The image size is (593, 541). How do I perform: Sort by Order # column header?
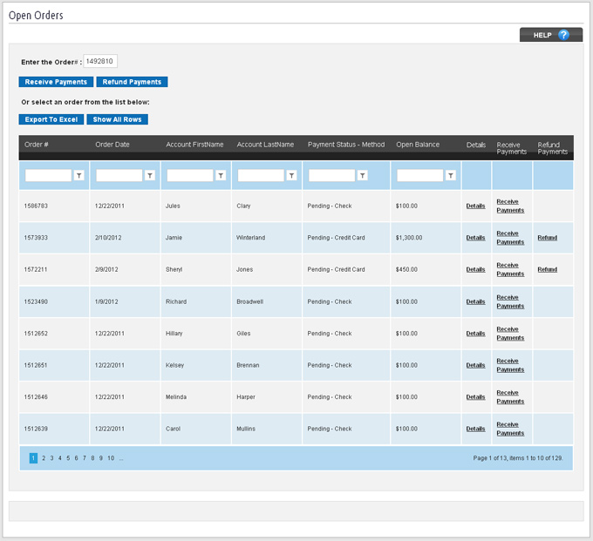(x=37, y=145)
